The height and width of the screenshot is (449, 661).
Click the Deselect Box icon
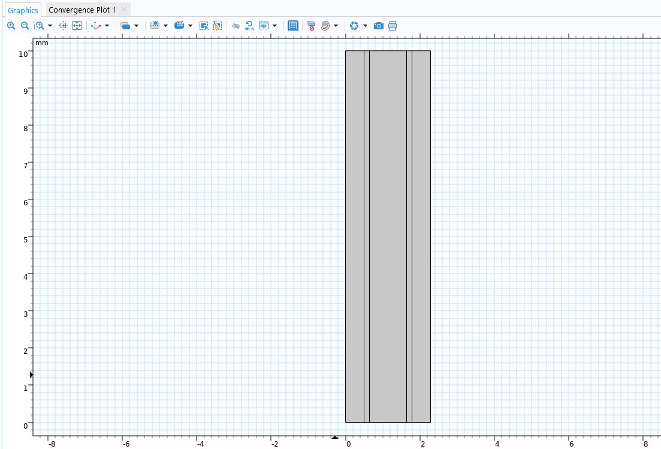pos(218,26)
